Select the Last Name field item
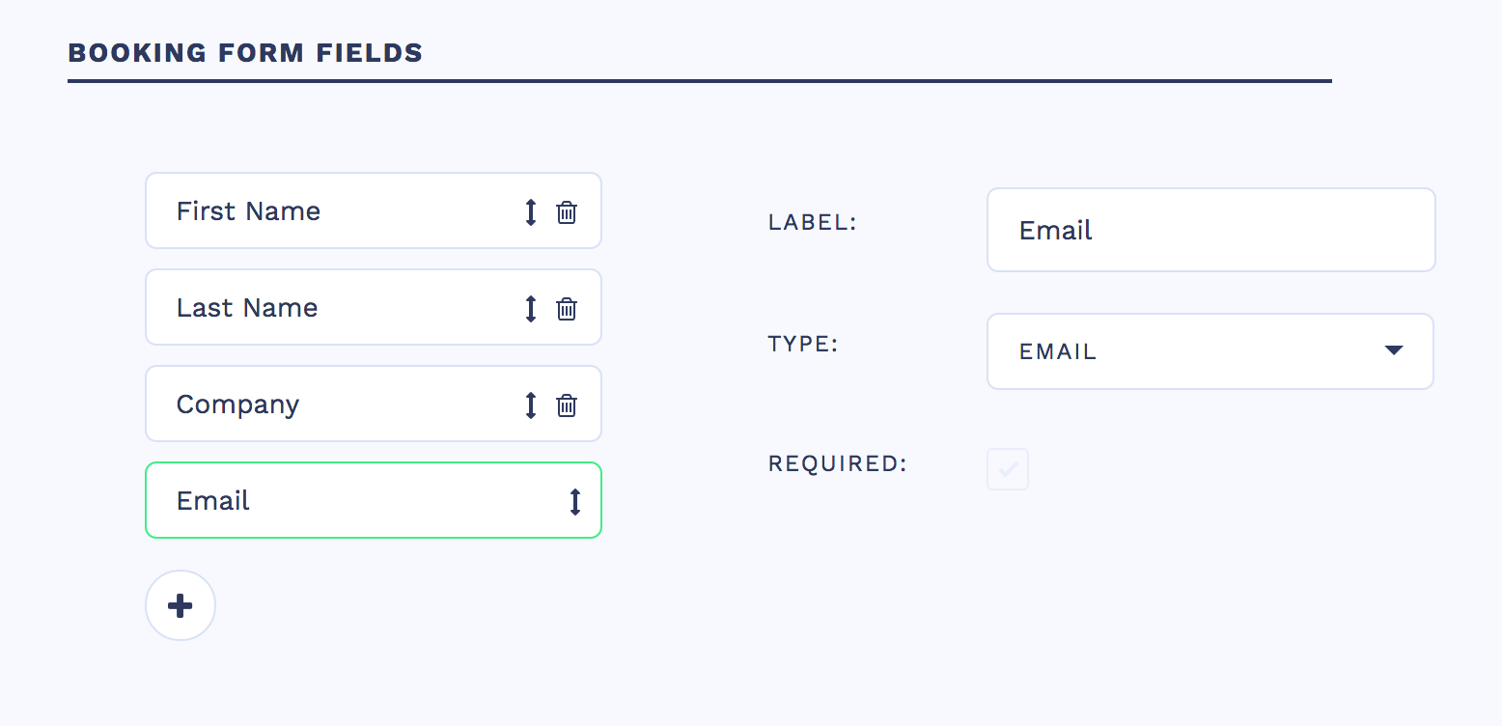 328,308
